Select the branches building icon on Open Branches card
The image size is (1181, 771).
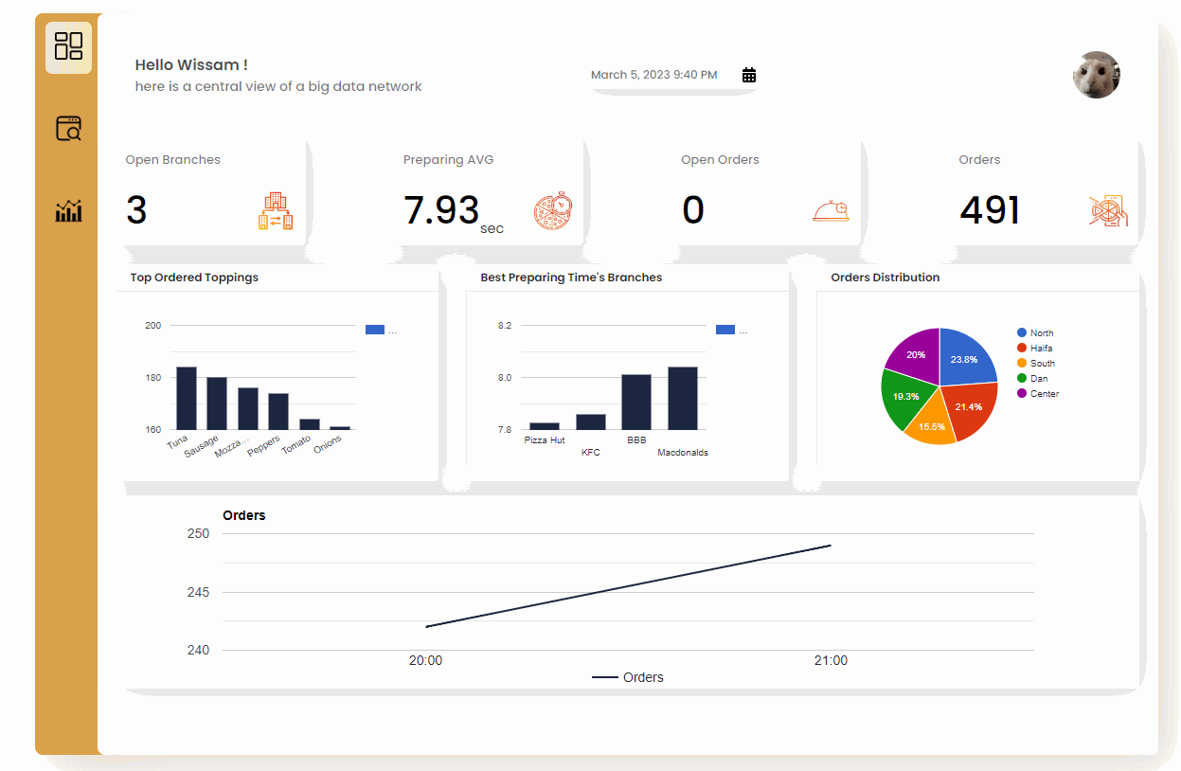coord(275,210)
